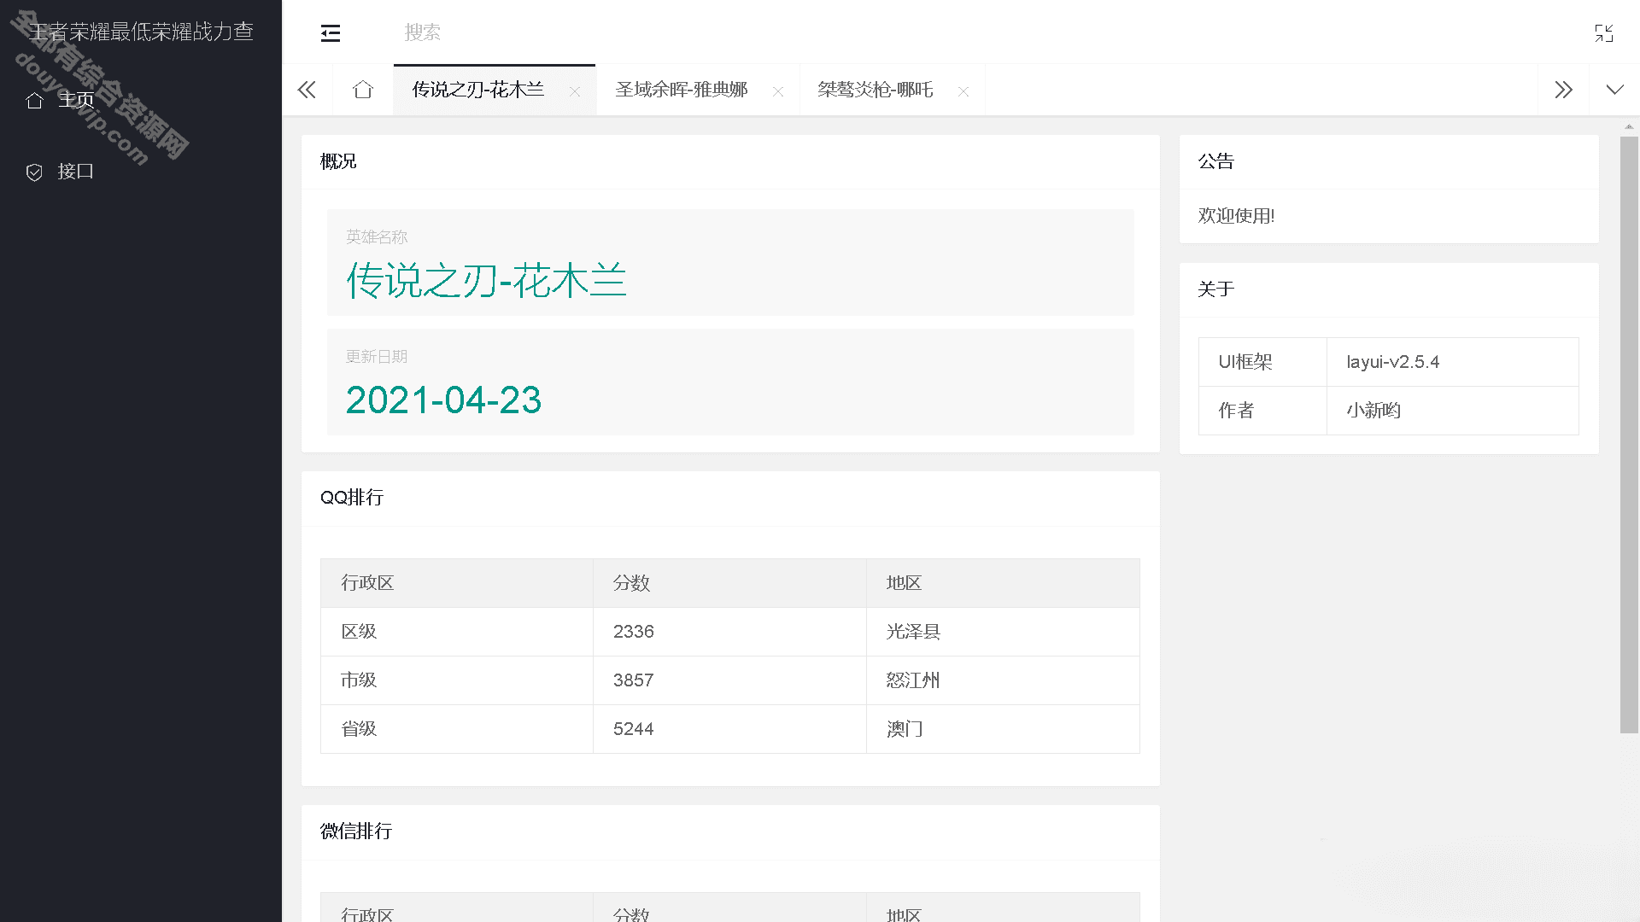The image size is (1640, 922).
Task: Click the region 光泽县
Action: click(x=913, y=632)
